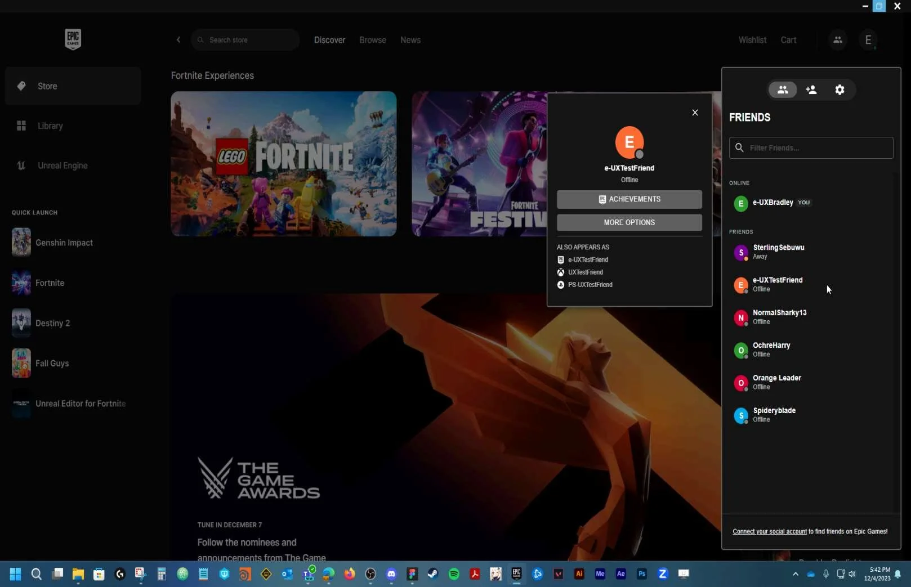Screen dimensions: 911x587
Task: Select Store in the sidebar
Action: (73, 86)
